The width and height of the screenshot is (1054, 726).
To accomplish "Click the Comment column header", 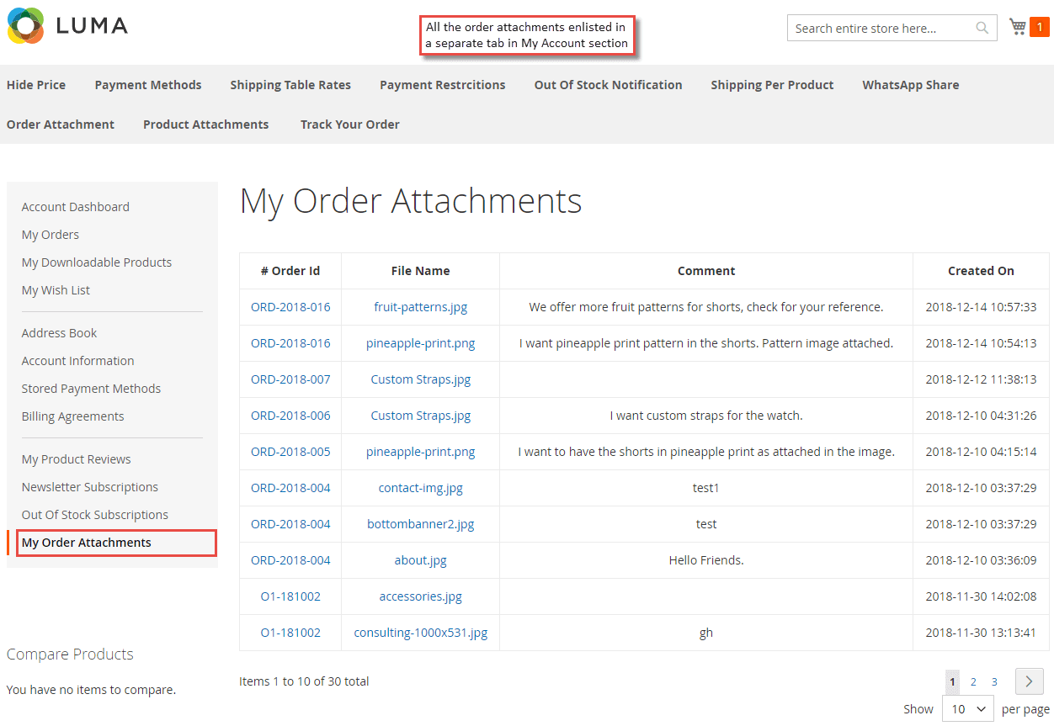I will pos(706,271).
